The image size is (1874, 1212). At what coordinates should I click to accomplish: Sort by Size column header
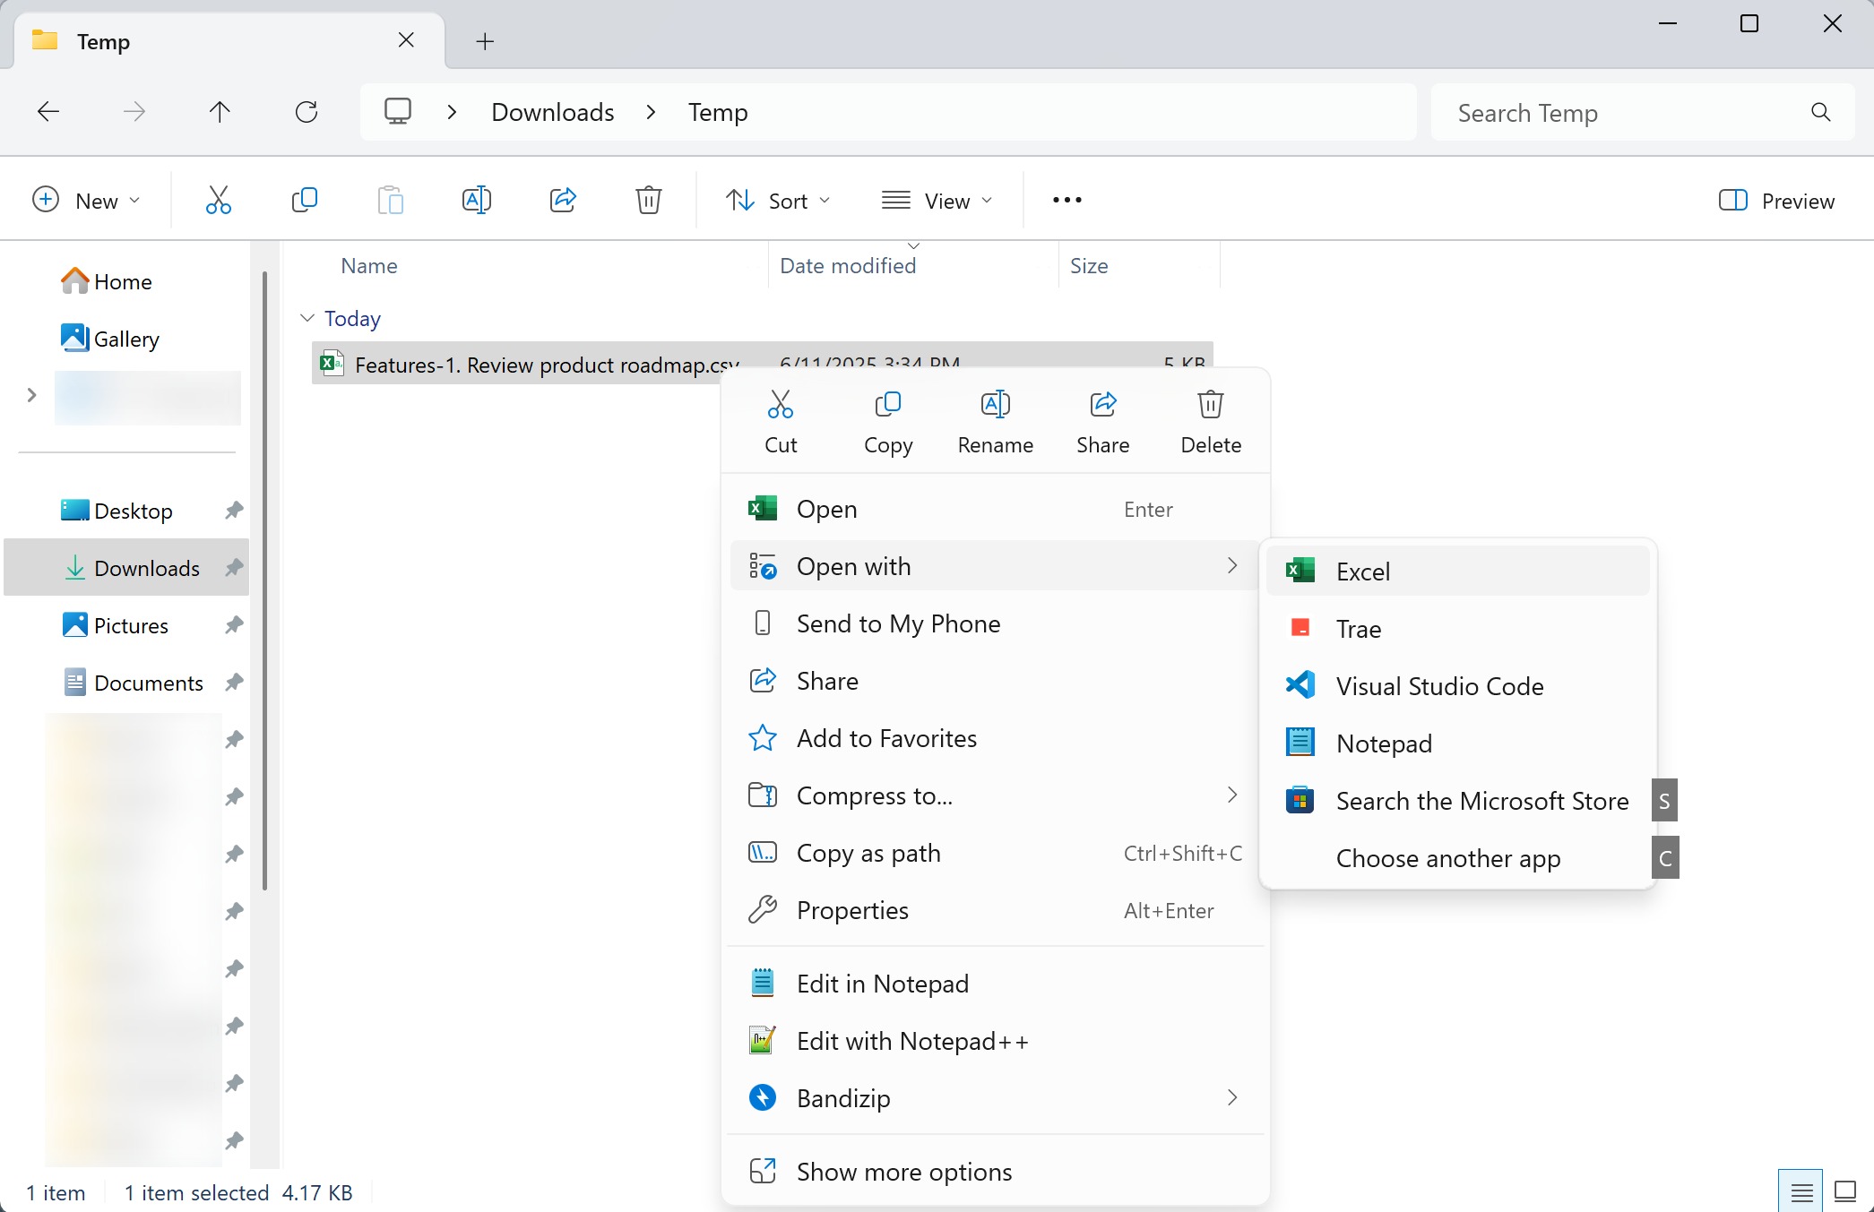pyautogui.click(x=1089, y=266)
